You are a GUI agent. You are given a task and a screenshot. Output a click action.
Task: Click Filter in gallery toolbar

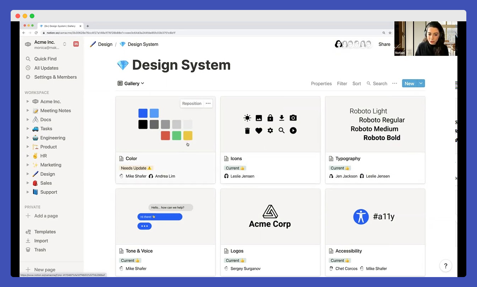point(342,83)
